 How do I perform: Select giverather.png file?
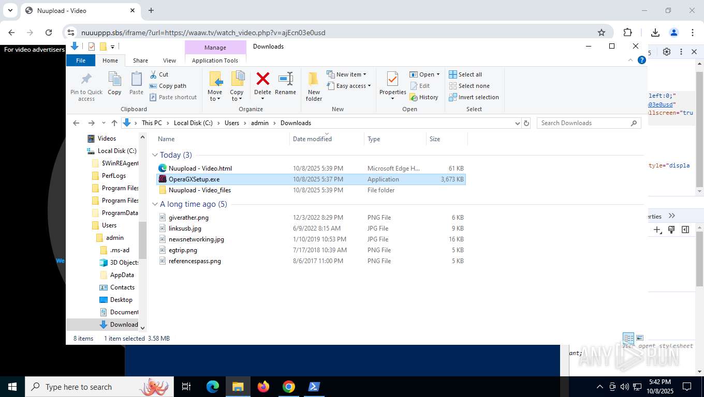point(311,218)
